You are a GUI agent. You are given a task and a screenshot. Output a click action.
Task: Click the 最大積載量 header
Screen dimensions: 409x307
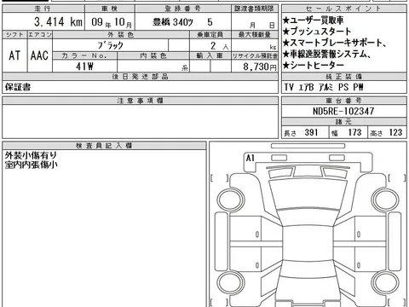(x=255, y=35)
